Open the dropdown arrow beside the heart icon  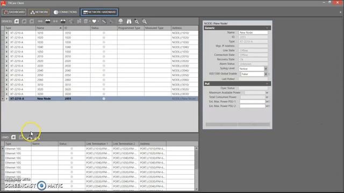click(98, 21)
